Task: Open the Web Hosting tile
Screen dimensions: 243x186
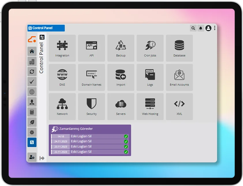Action: [x=150, y=106]
